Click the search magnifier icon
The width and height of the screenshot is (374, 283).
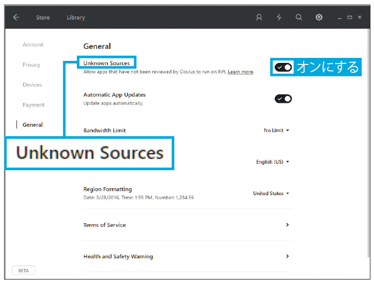pos(299,17)
